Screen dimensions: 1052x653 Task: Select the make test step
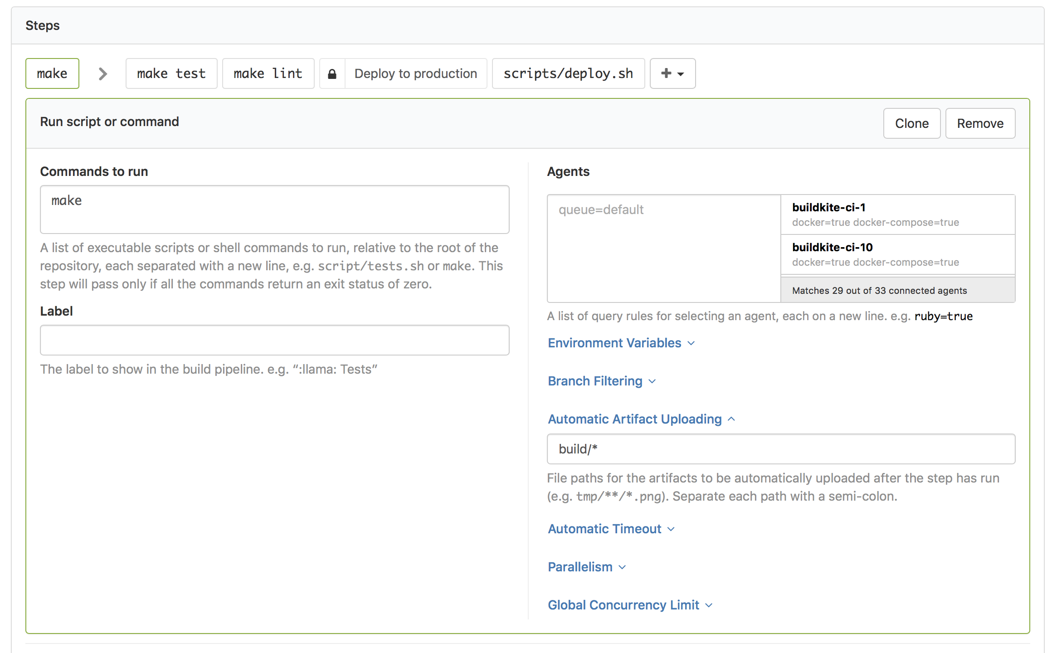point(171,73)
